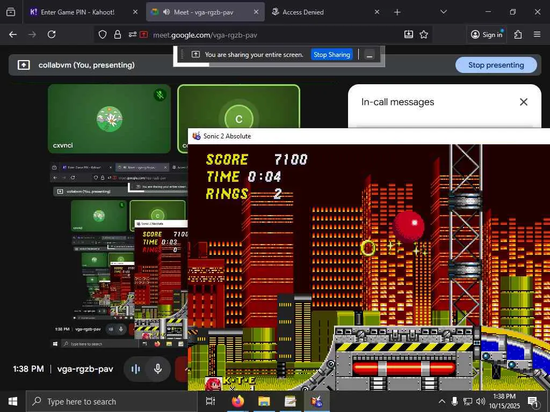This screenshot has width=550, height=412.
Task: Click the shared screen preview thumbnail
Action: click(x=119, y=254)
